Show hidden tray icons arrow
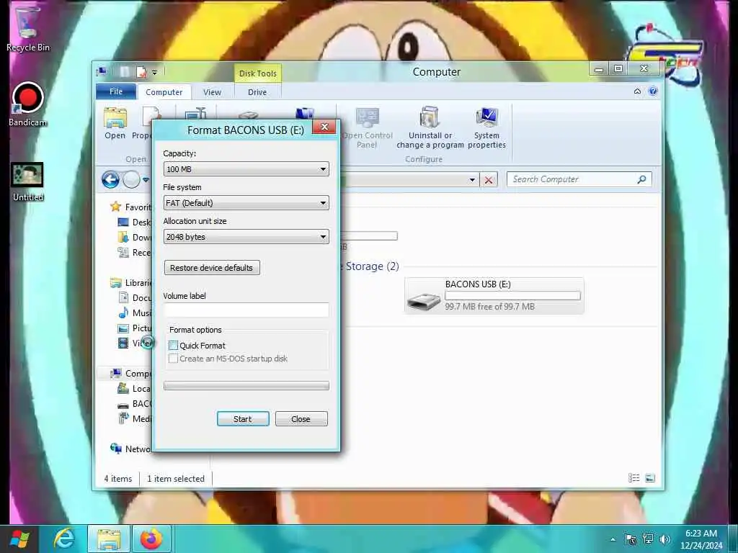This screenshot has width=738, height=553. coord(613,539)
